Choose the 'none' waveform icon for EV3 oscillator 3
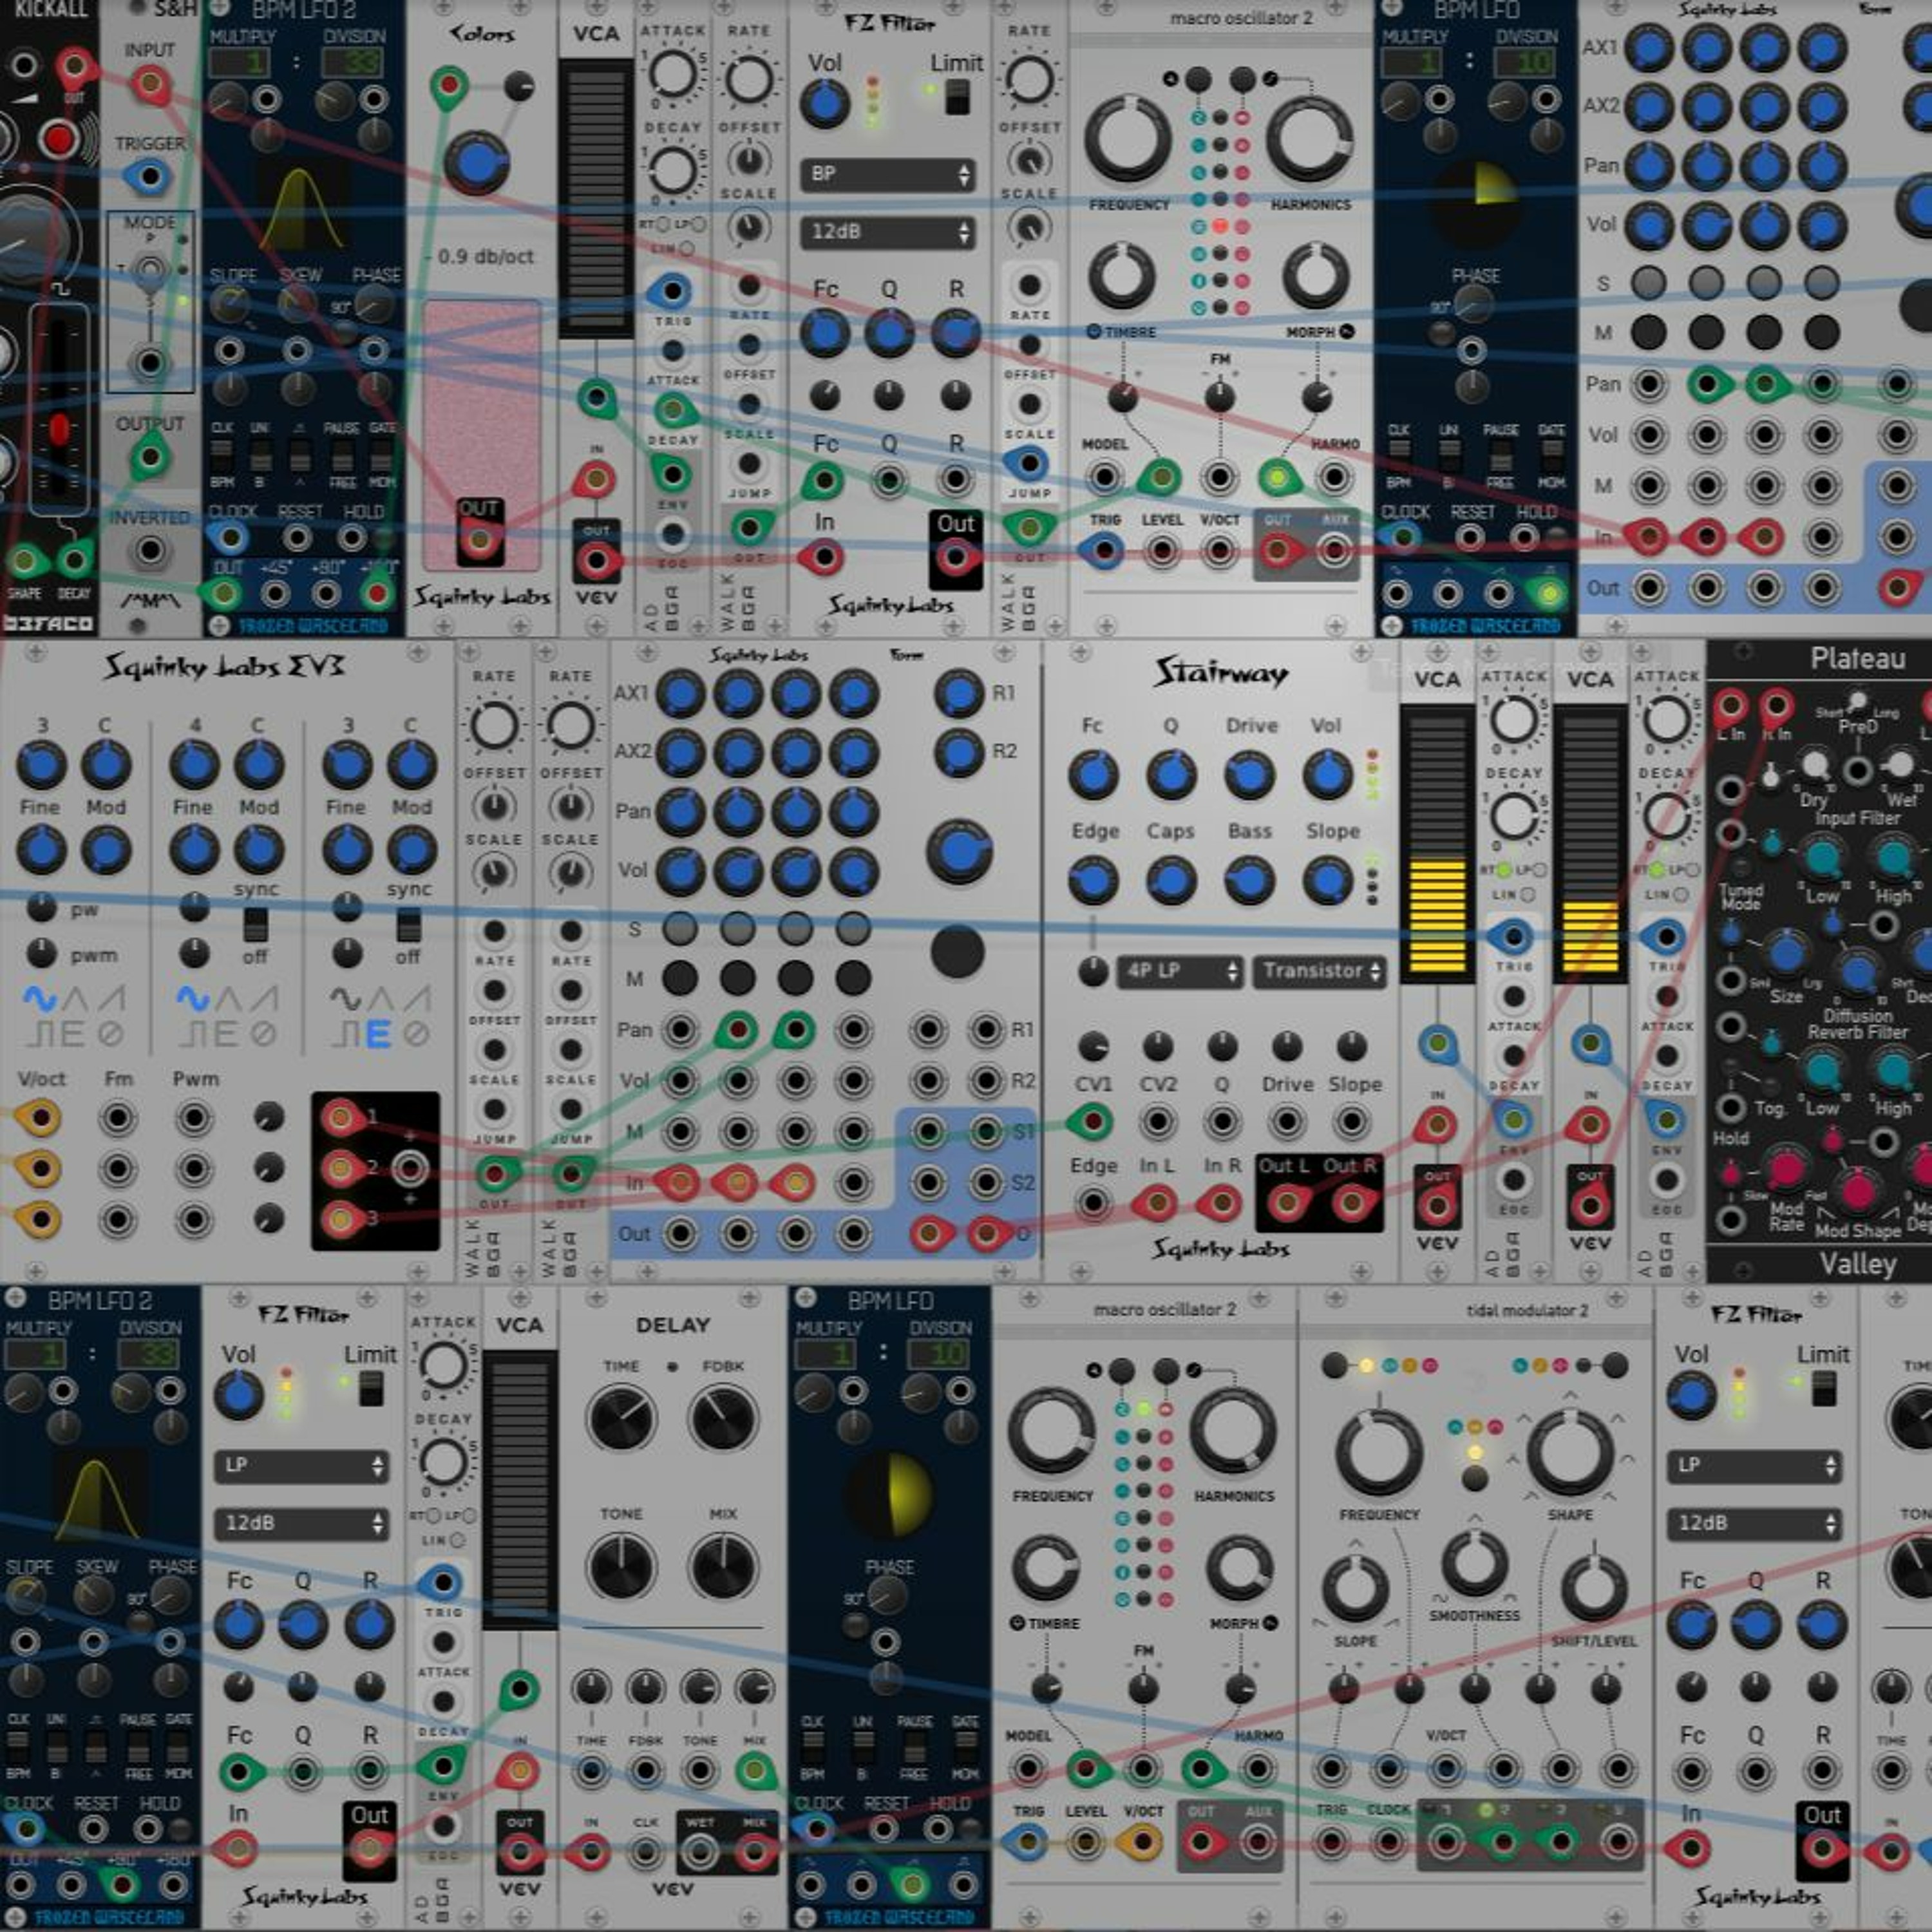This screenshot has width=1932, height=1932. [x=416, y=1034]
